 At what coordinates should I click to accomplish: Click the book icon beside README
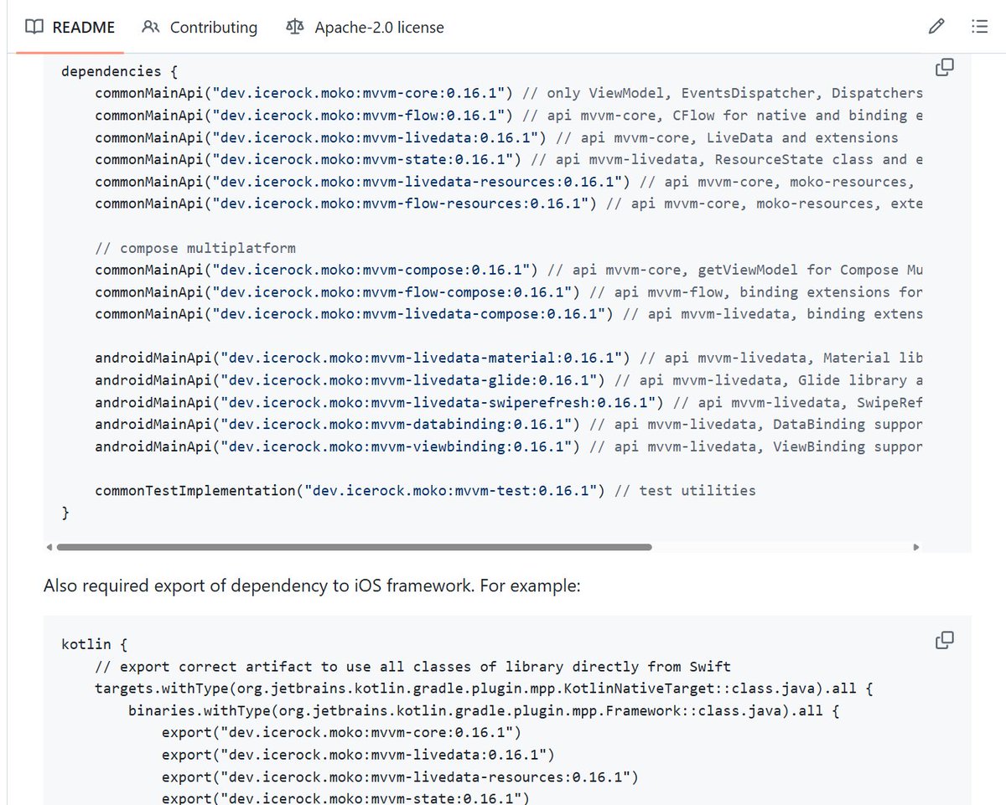34,27
